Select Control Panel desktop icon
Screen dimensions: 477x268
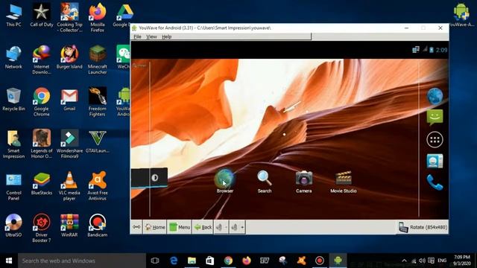[13, 186]
